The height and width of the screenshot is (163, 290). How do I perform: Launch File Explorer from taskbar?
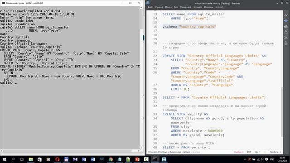click(x=31, y=159)
